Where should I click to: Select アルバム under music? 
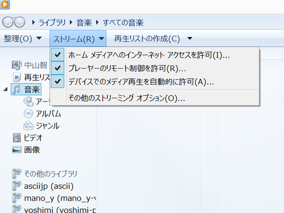49,114
